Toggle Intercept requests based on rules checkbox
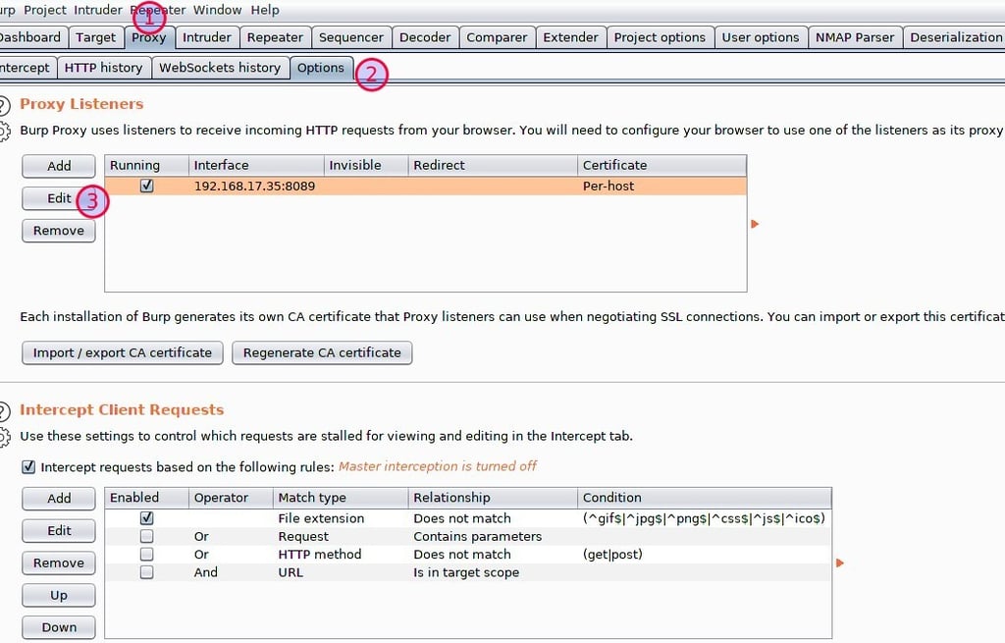 tap(28, 466)
